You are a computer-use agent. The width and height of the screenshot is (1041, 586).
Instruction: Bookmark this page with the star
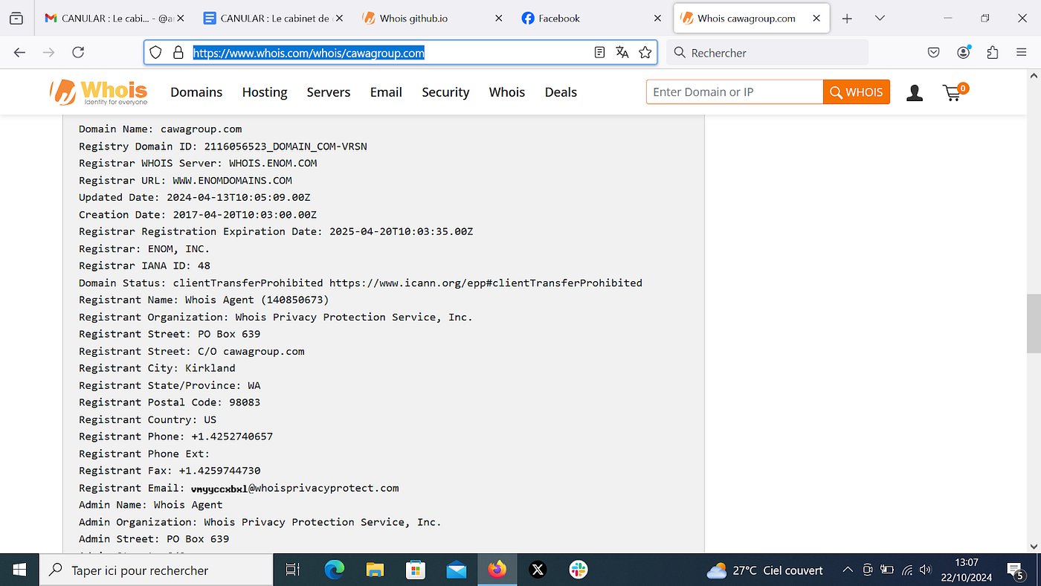coord(645,53)
